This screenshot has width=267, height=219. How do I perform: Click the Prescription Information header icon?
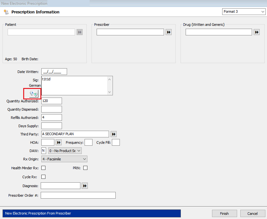coord(6,12)
